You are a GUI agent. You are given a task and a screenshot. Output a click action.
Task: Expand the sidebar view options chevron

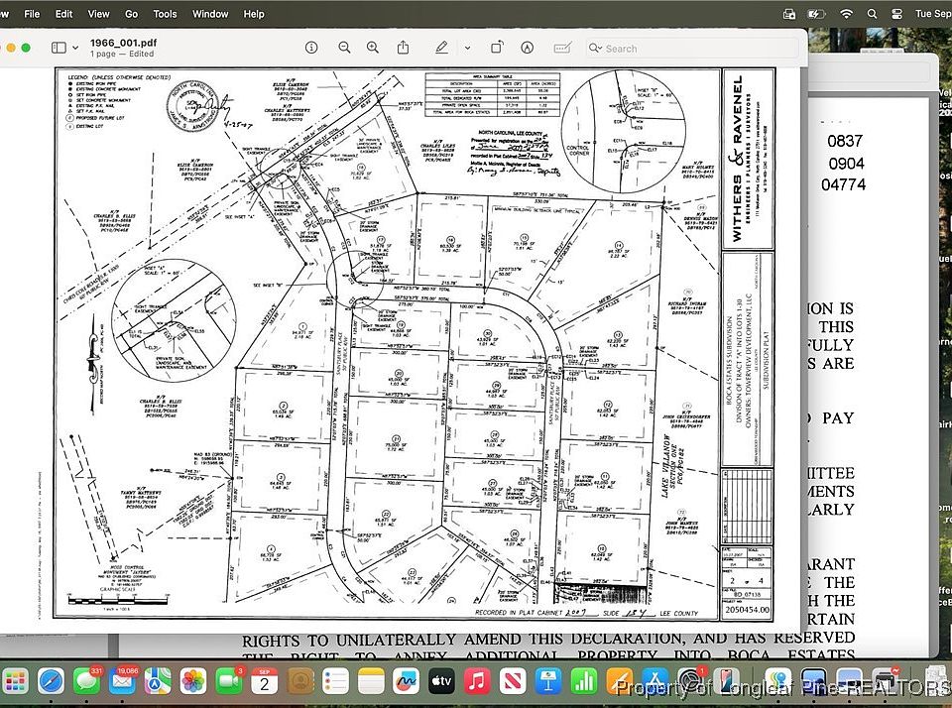(75, 48)
